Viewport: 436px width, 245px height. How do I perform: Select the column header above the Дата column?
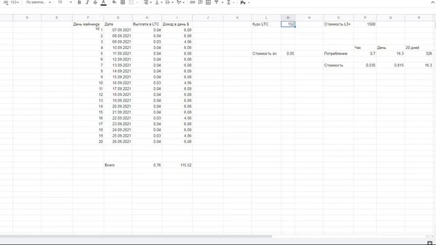coord(118,18)
